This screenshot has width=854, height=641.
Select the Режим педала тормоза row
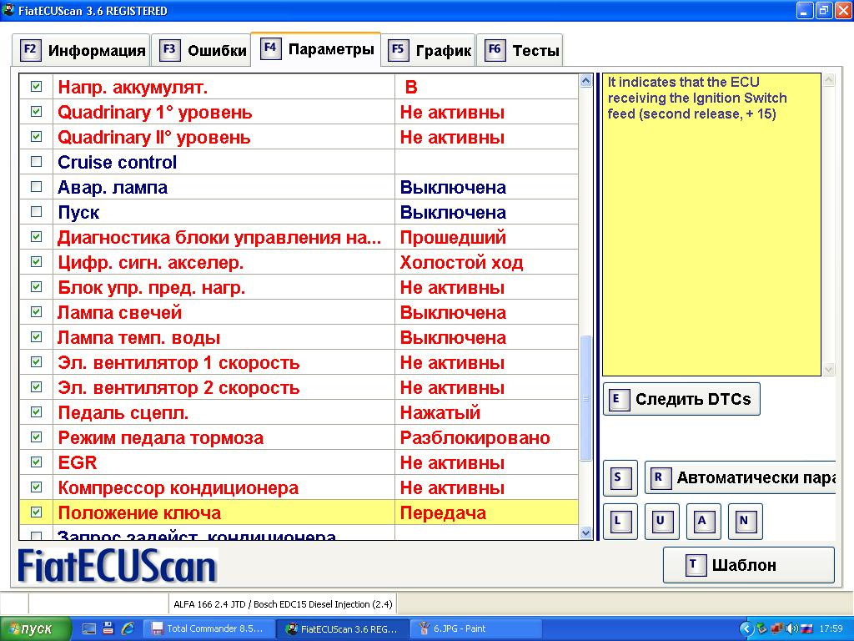click(299, 437)
